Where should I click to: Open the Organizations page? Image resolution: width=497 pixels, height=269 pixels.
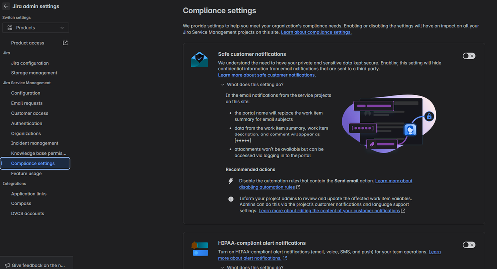tap(26, 134)
